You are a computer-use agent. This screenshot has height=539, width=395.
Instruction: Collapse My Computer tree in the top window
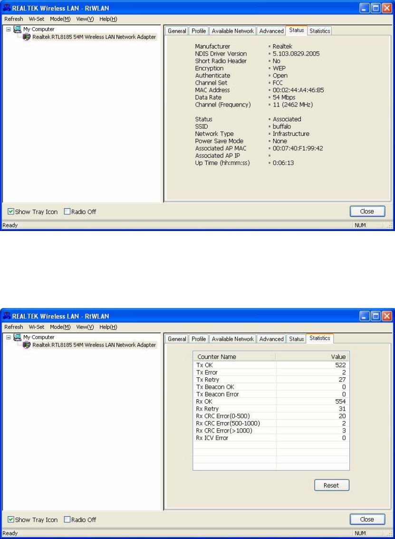click(x=8, y=29)
